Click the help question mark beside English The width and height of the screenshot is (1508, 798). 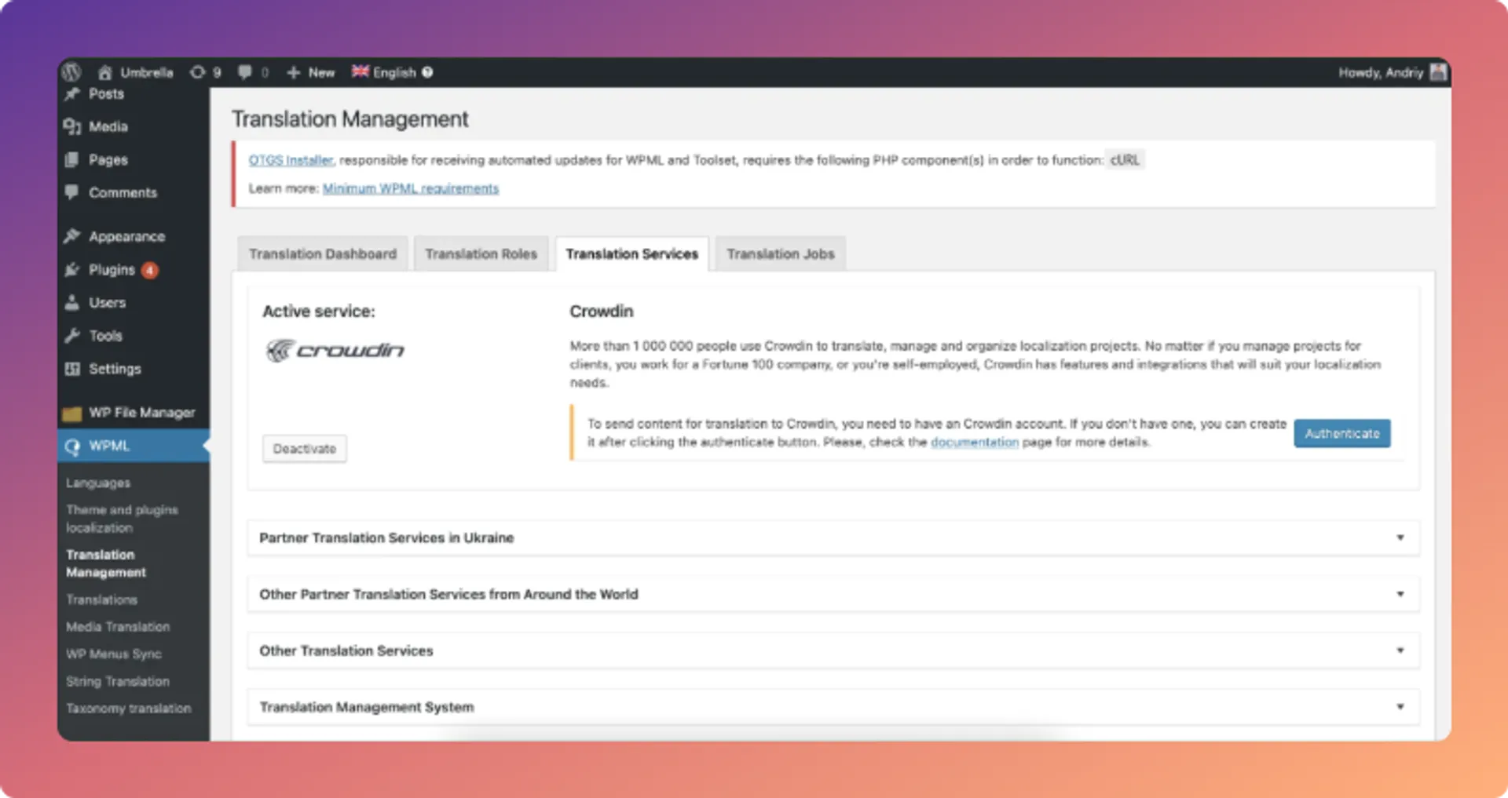click(427, 72)
